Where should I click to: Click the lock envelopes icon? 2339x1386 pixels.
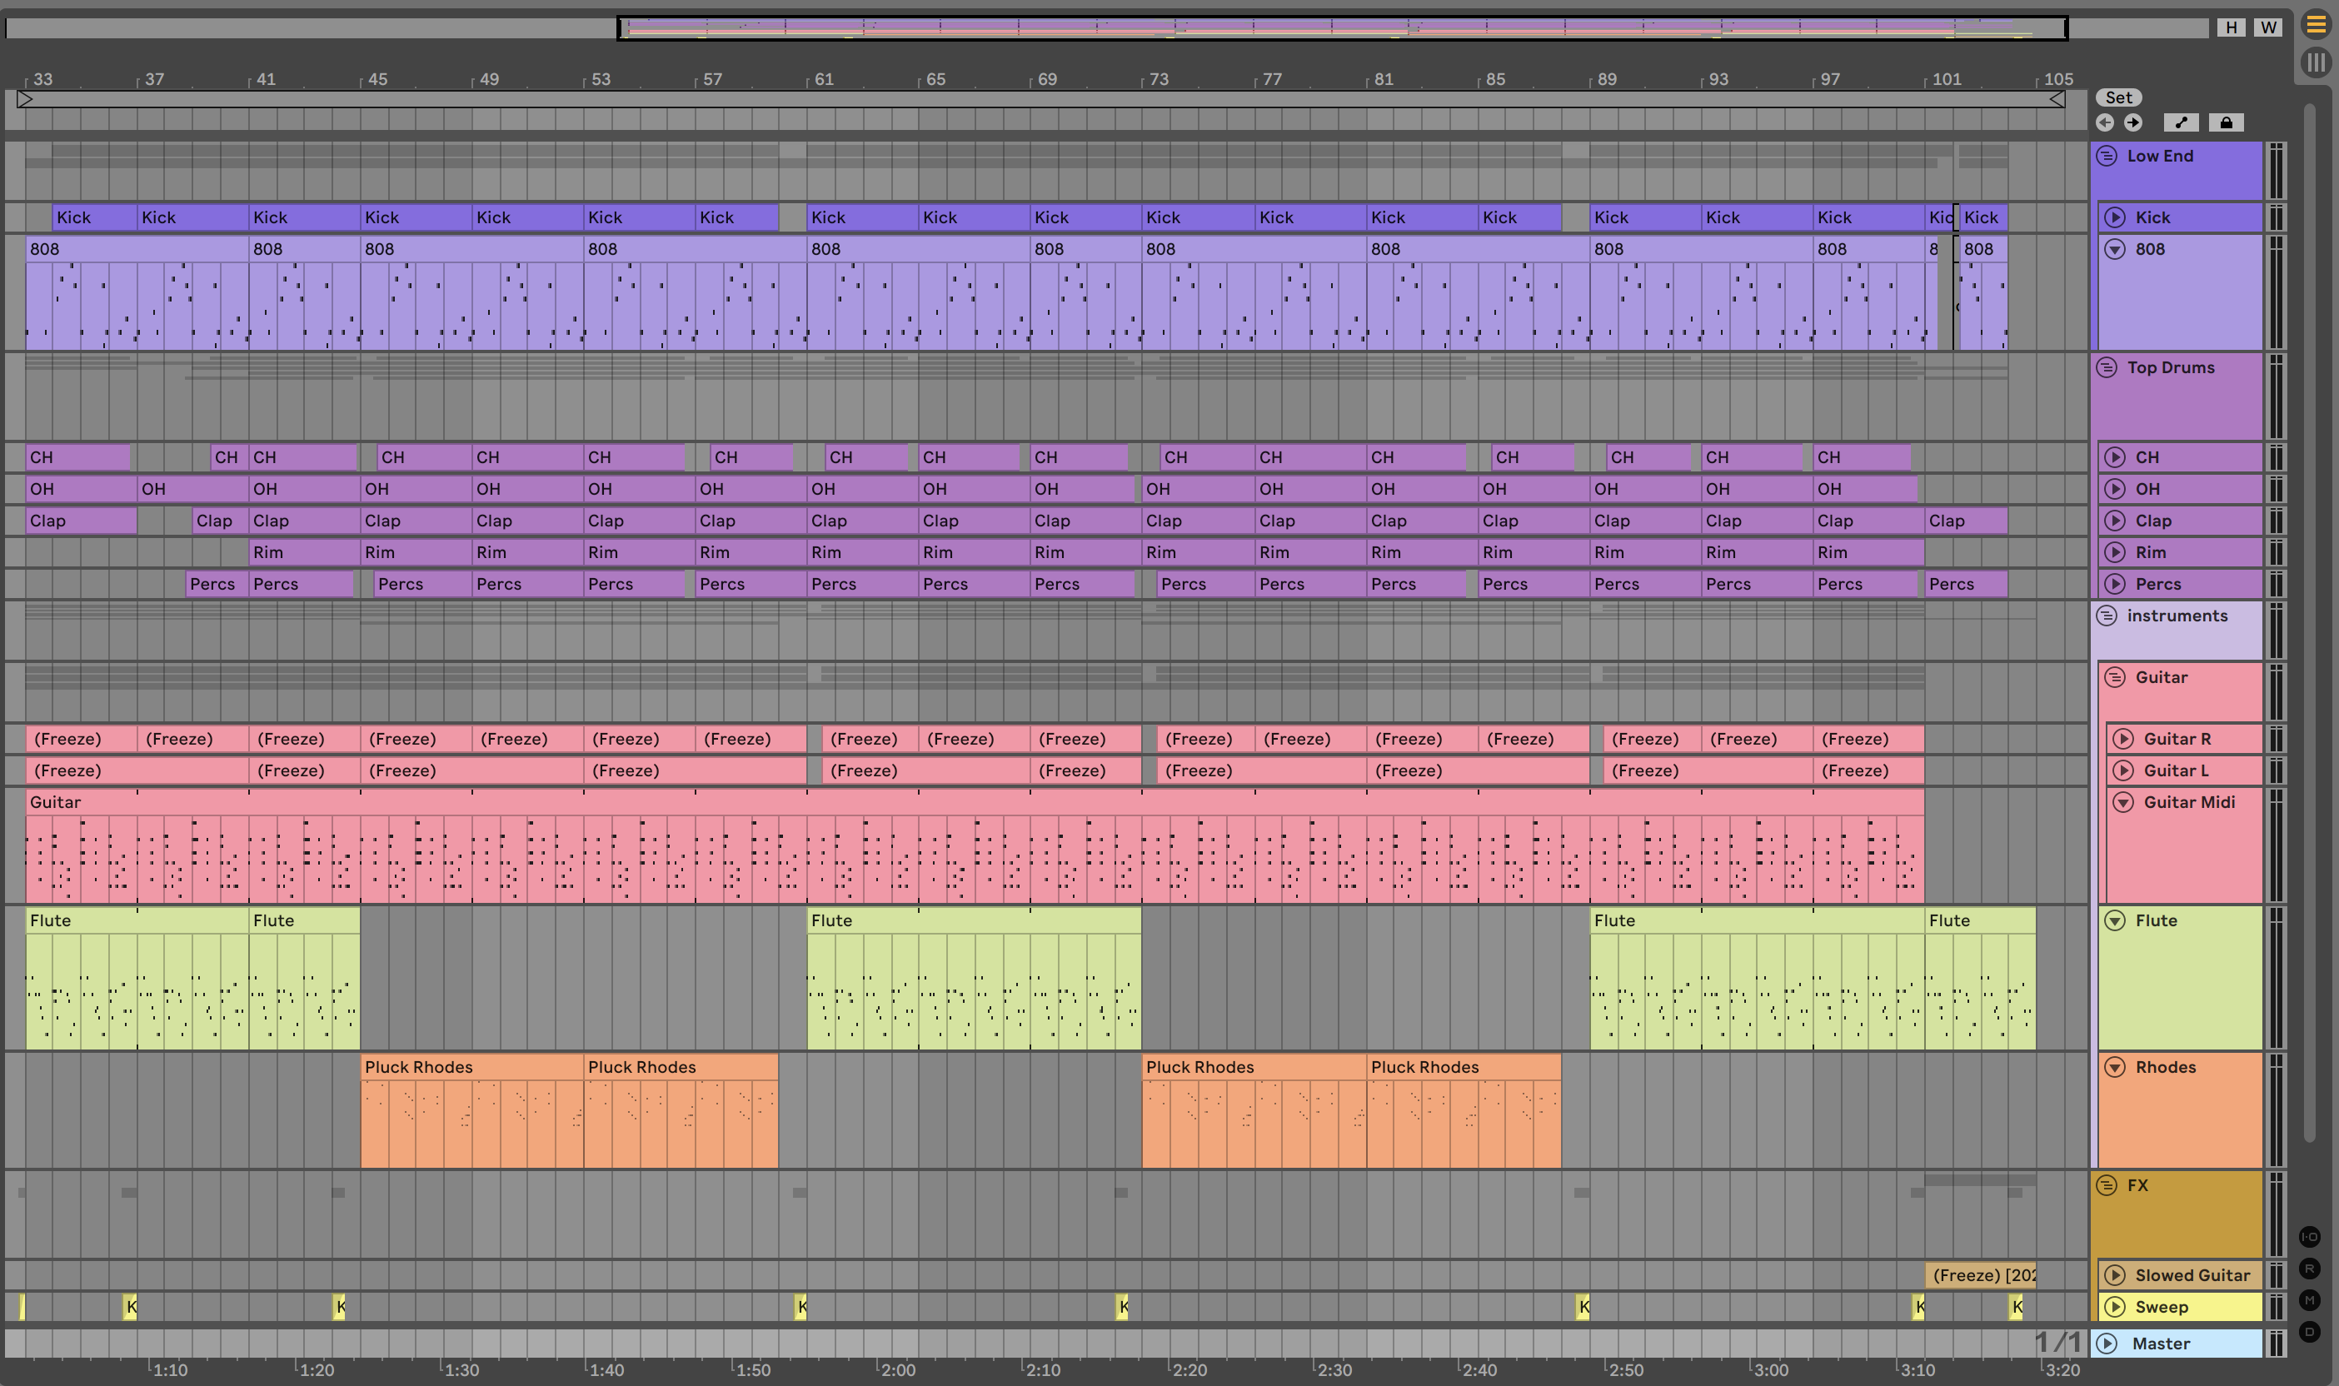[2226, 122]
